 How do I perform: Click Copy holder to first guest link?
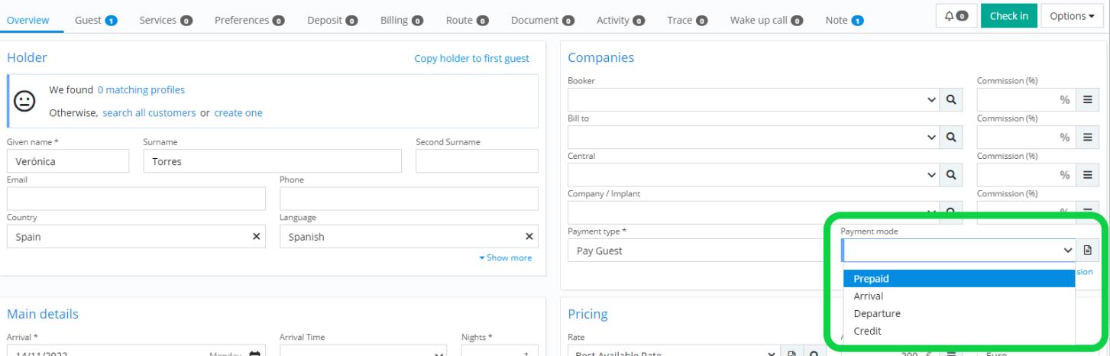pos(471,59)
